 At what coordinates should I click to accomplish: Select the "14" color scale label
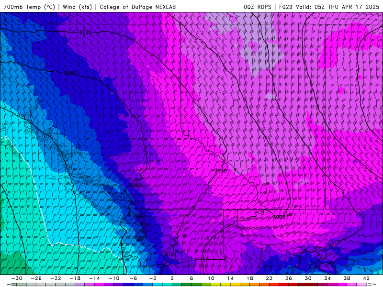[x=230, y=278]
